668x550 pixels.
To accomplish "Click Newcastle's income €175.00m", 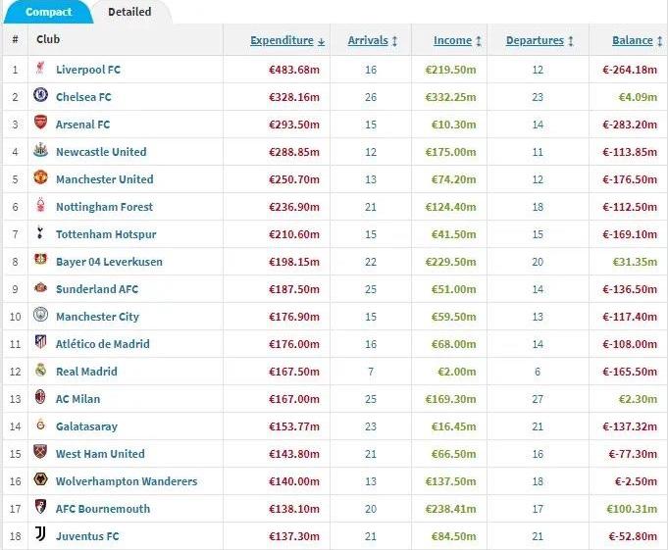I will pyautogui.click(x=451, y=152).
